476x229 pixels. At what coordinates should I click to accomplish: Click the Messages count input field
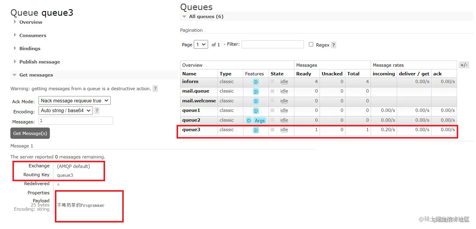(x=76, y=120)
